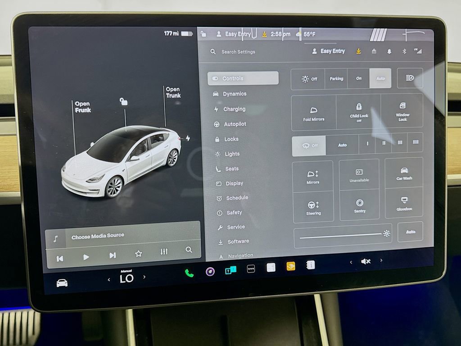Click the left chevron beside temperature LO
461x346 pixels.
(108, 278)
